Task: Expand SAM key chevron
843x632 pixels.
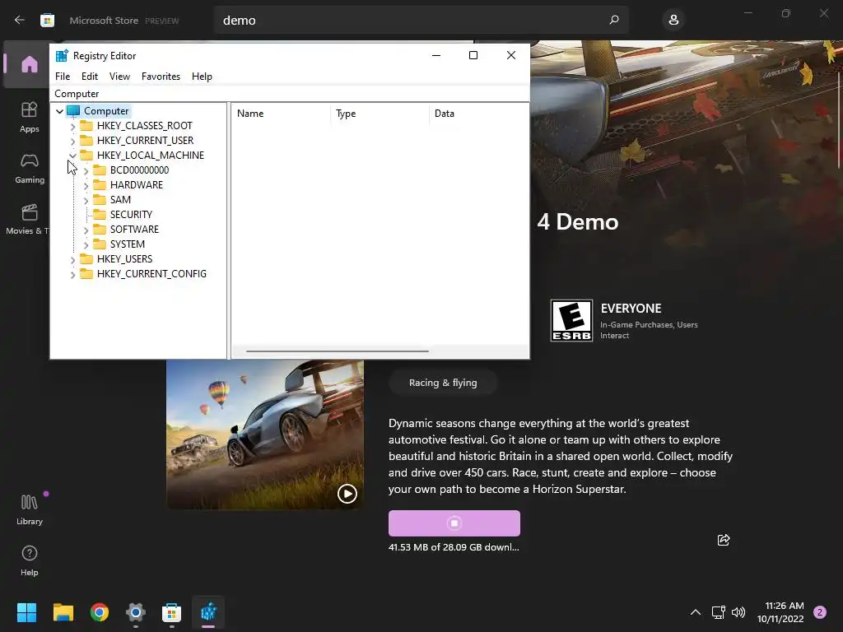Action: (86, 200)
